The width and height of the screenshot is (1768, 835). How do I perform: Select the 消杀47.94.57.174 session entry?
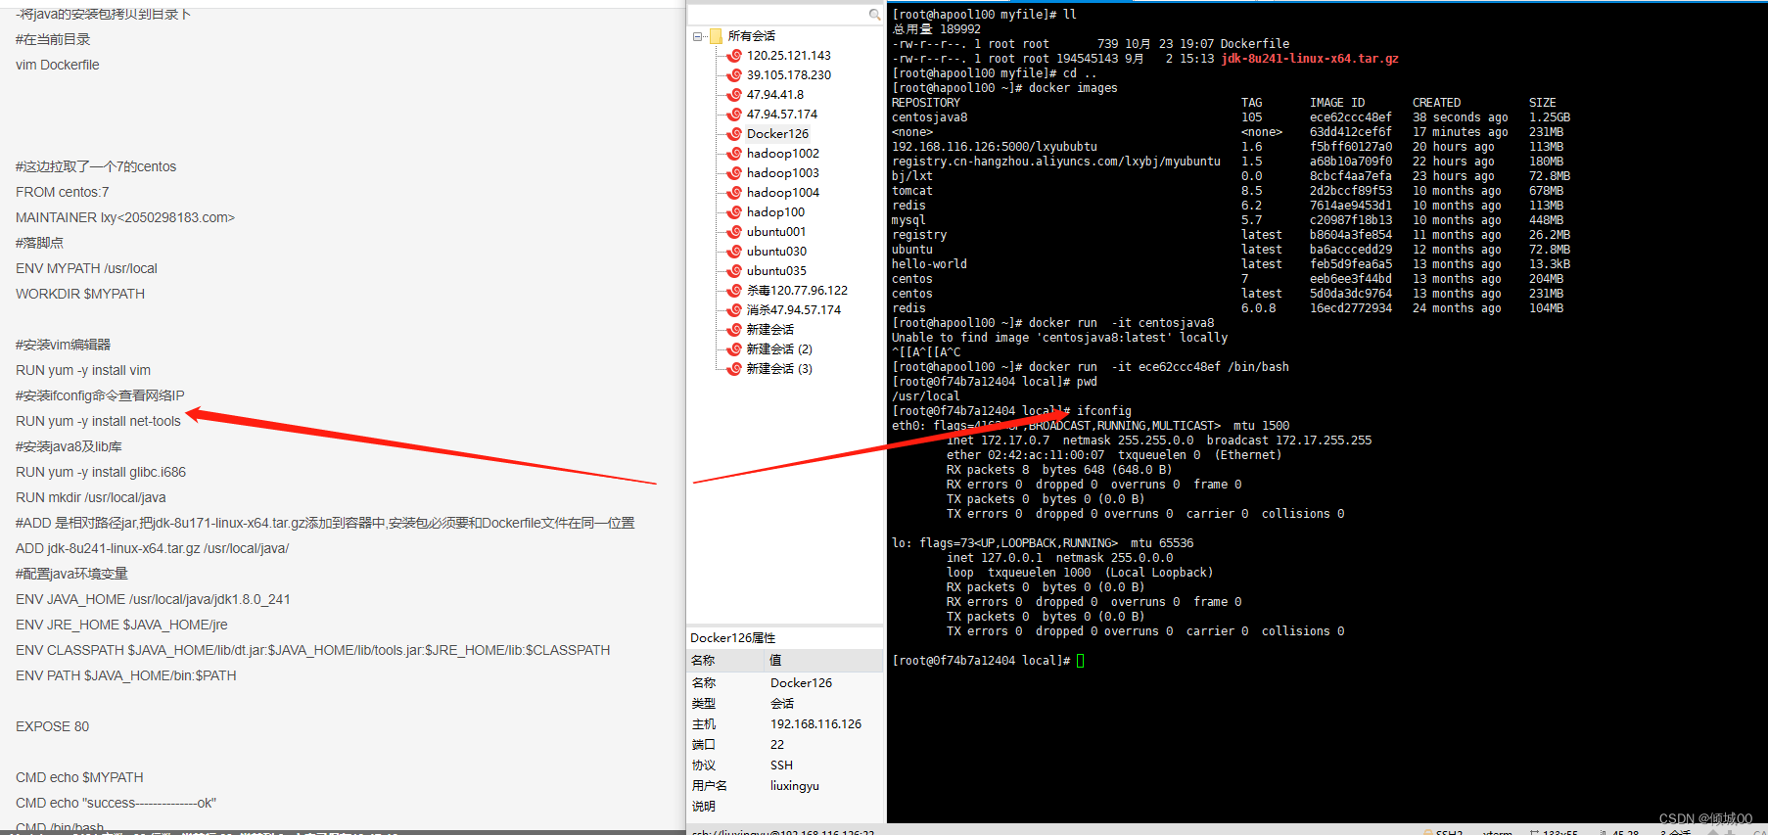793,310
